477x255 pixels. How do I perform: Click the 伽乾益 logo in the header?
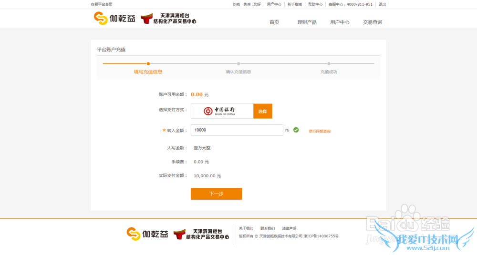click(x=114, y=19)
